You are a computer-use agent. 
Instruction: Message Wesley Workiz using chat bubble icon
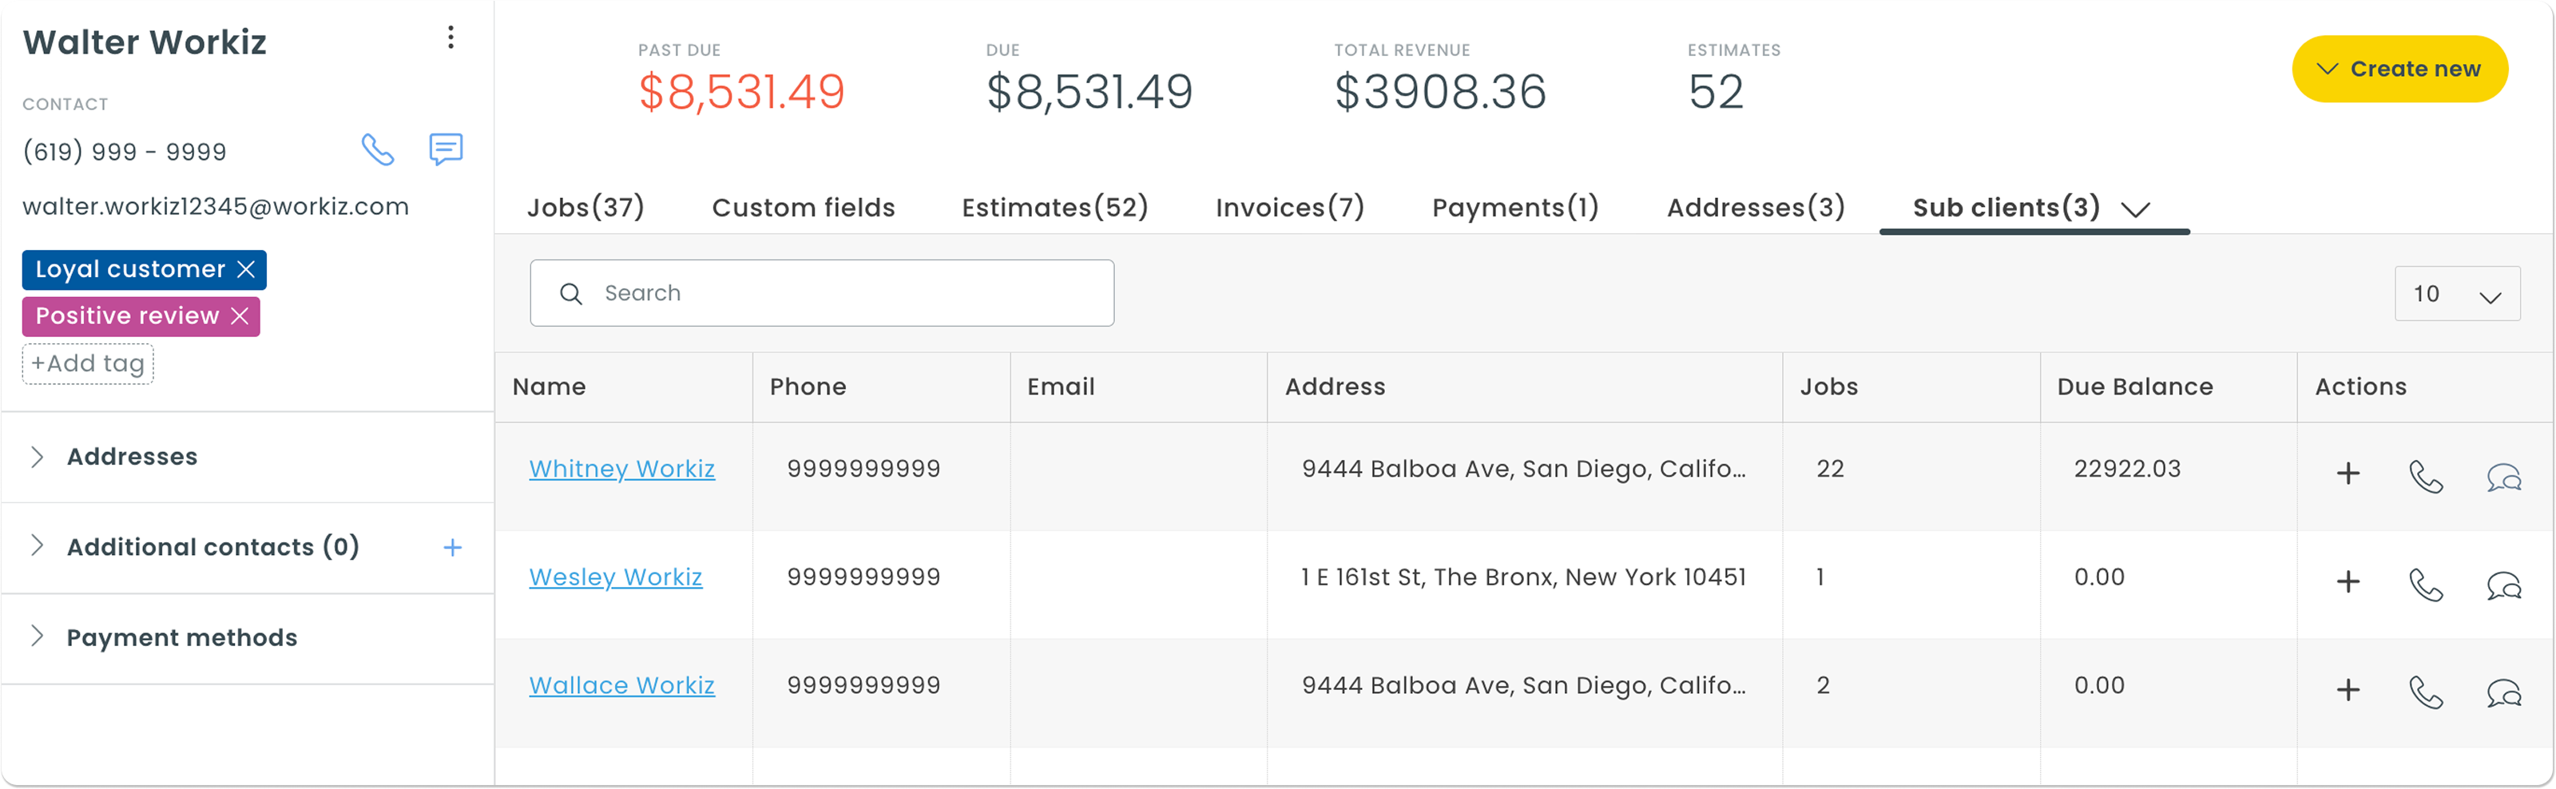(2503, 585)
